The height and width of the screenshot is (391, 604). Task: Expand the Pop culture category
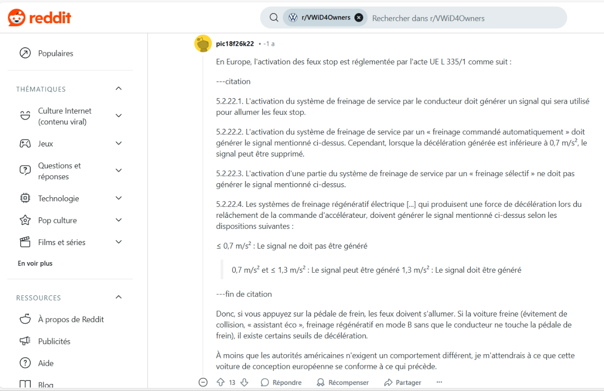119,220
